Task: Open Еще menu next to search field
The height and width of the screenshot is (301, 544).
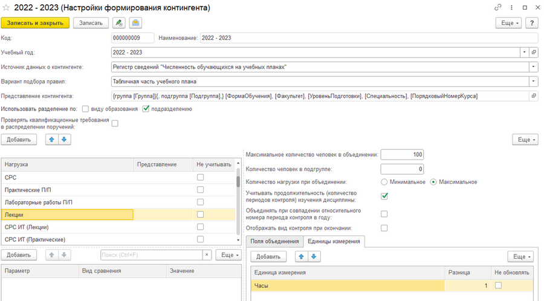Action: (228, 255)
